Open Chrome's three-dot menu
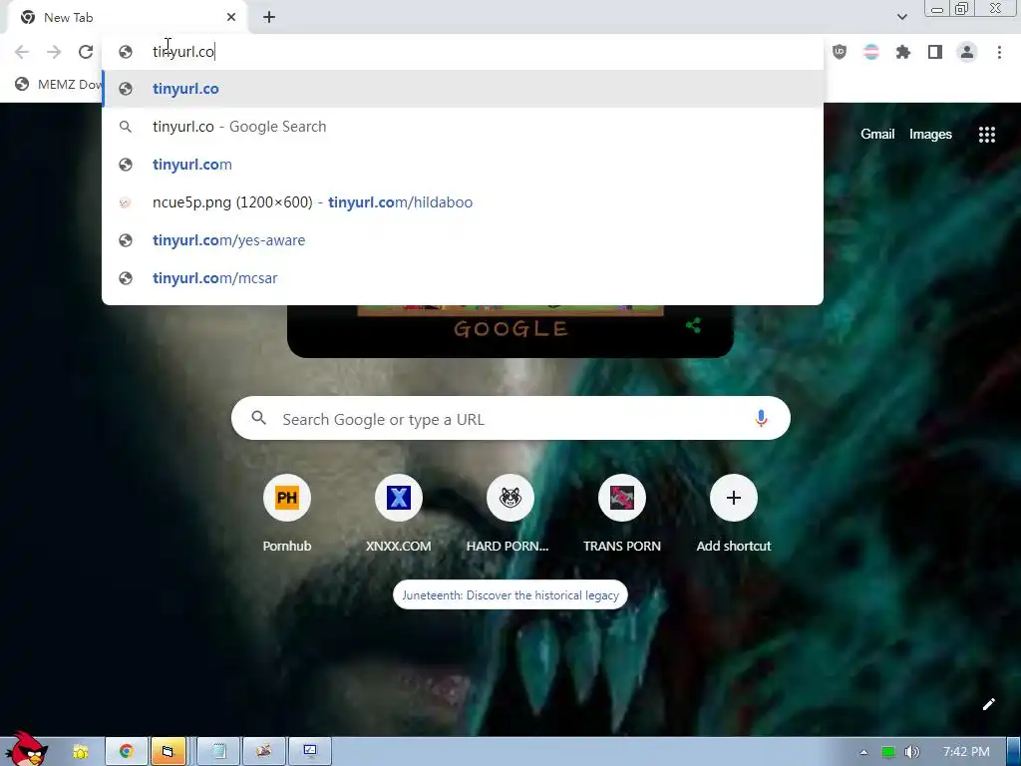Screen dimensions: 1021x766 999,52
